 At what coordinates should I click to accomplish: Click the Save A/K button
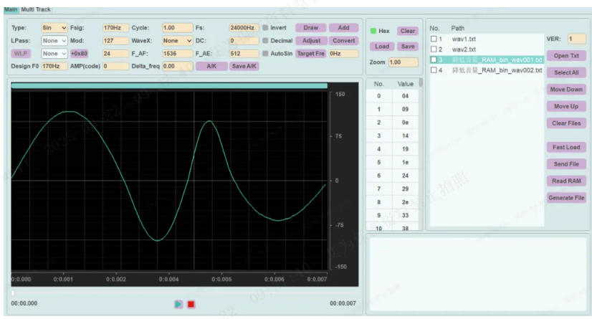point(244,66)
